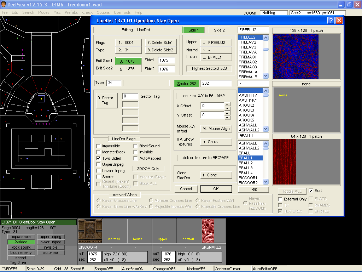Click the up arrow of the FIREBLU2 texture list
The width and height of the screenshot is (362, 272).
[266, 38]
